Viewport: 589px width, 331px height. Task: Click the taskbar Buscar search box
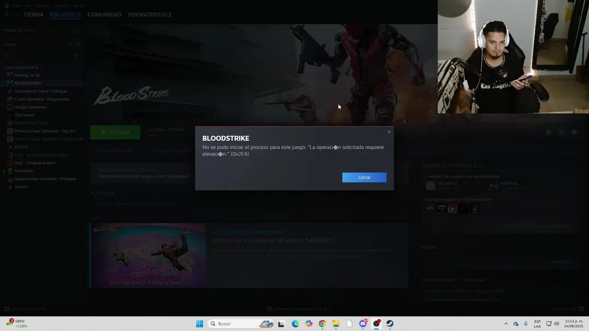tap(241, 324)
